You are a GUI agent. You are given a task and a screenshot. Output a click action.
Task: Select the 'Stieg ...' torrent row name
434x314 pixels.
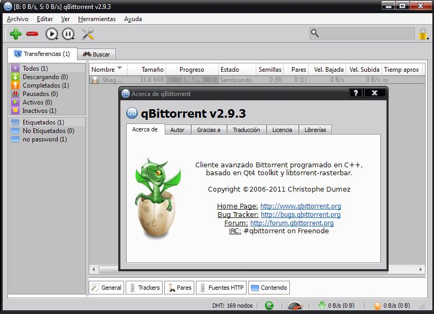(112, 80)
